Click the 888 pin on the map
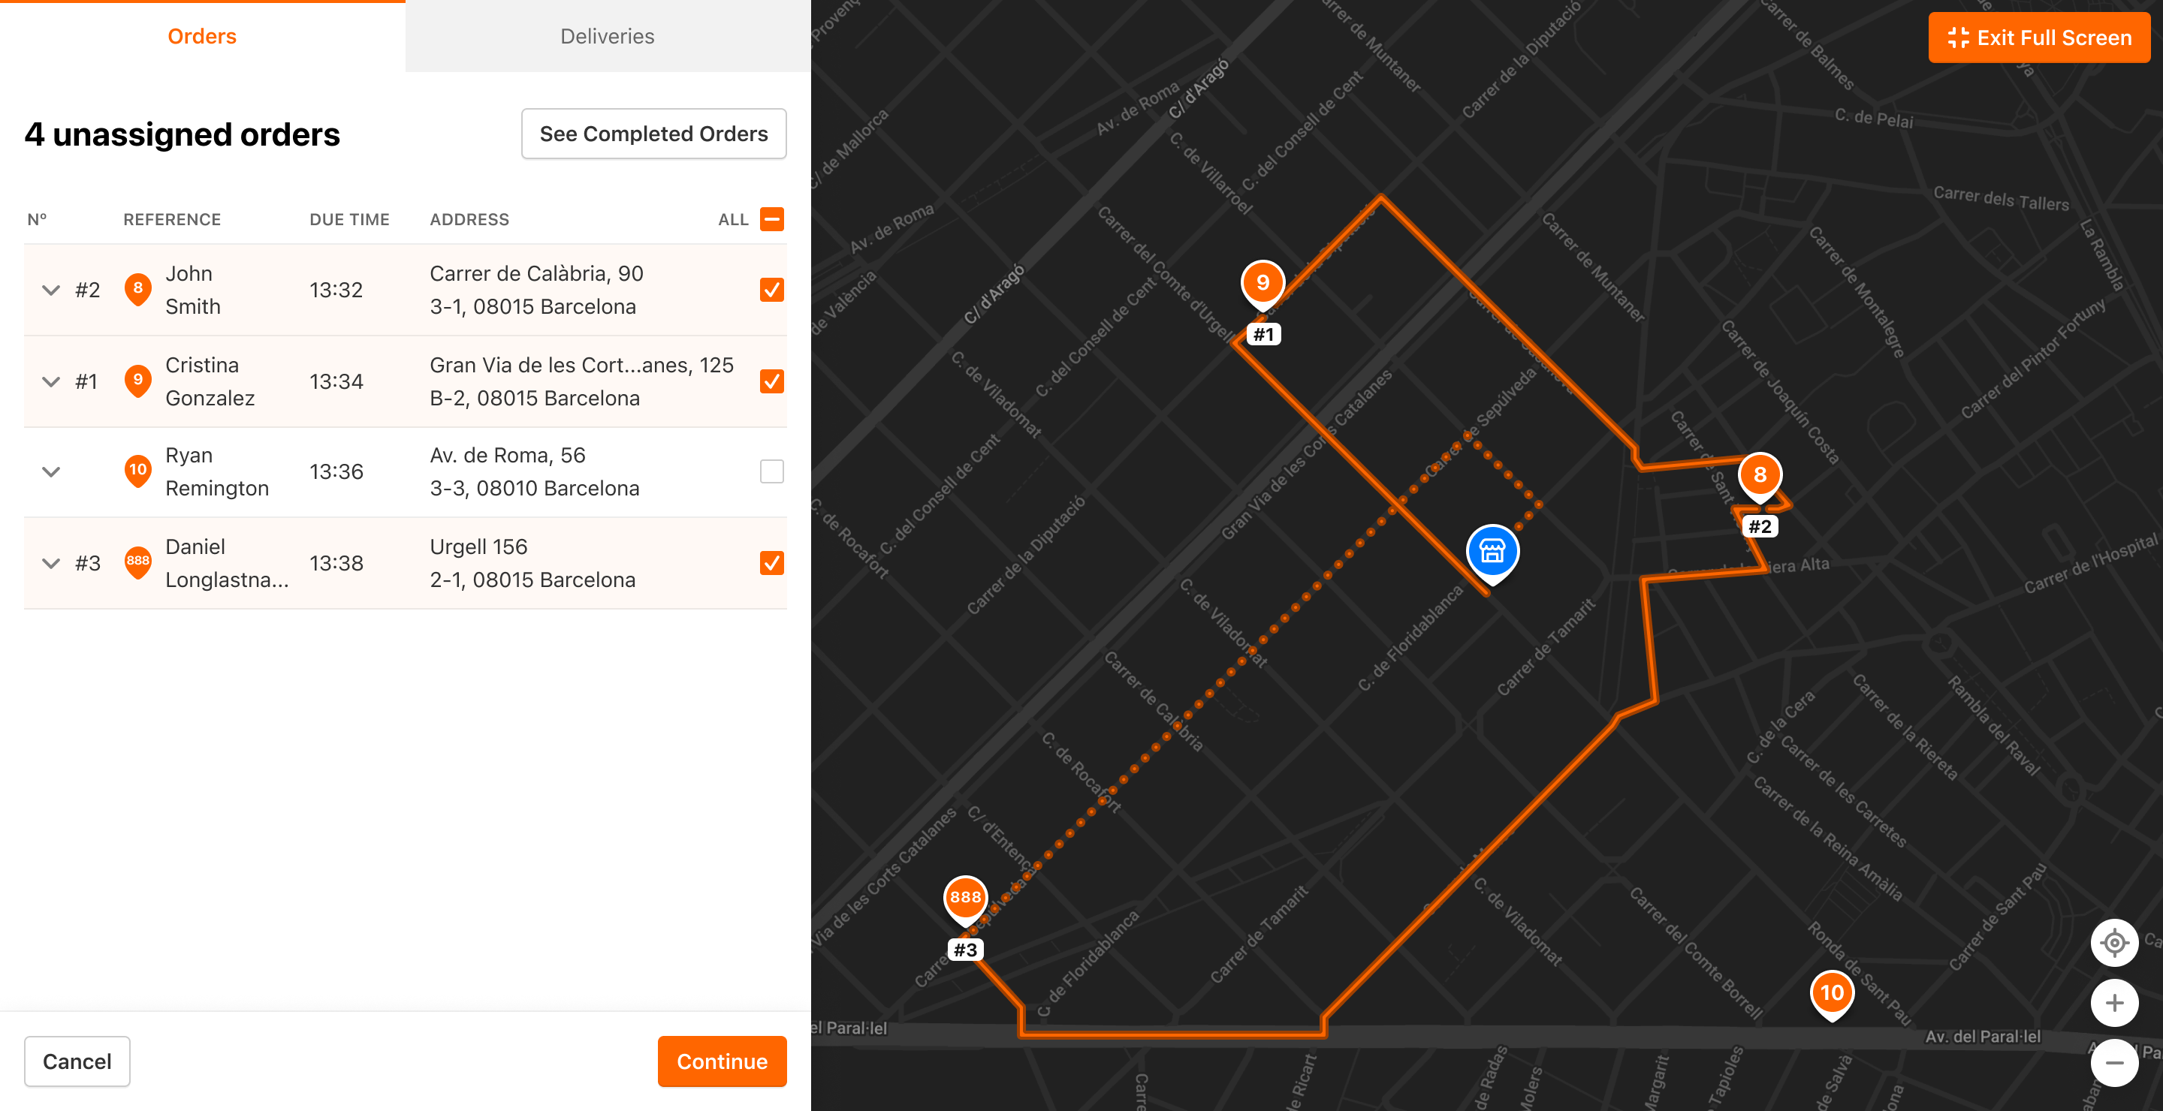This screenshot has height=1111, width=2163. coord(965,897)
